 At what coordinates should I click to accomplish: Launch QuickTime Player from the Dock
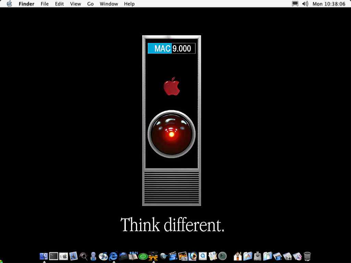(x=203, y=256)
